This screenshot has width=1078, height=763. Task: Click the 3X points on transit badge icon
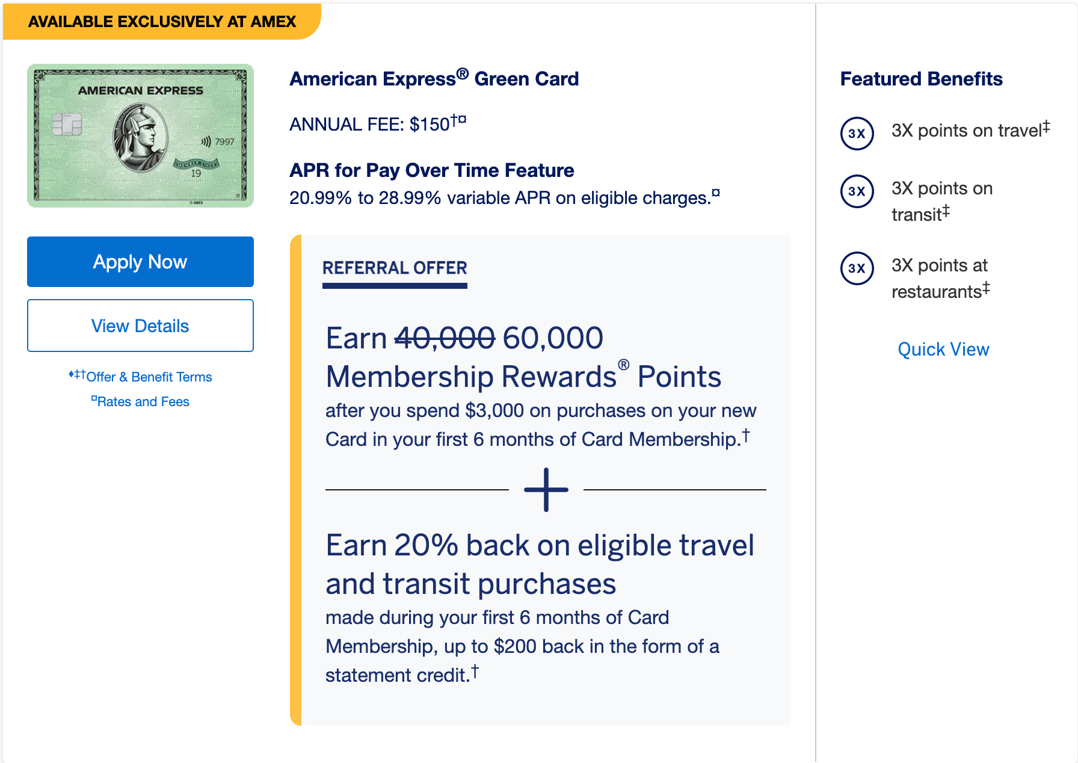pyautogui.click(x=857, y=191)
